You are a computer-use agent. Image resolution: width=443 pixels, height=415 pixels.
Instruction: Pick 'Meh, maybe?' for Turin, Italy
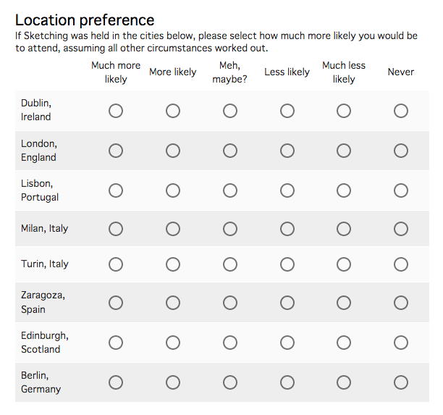tap(230, 264)
